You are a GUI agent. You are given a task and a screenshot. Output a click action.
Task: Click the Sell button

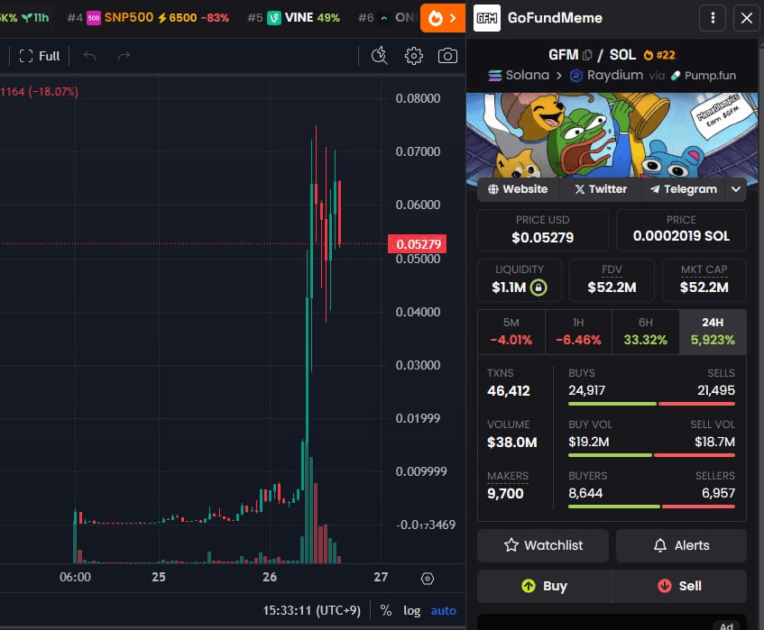[679, 586]
